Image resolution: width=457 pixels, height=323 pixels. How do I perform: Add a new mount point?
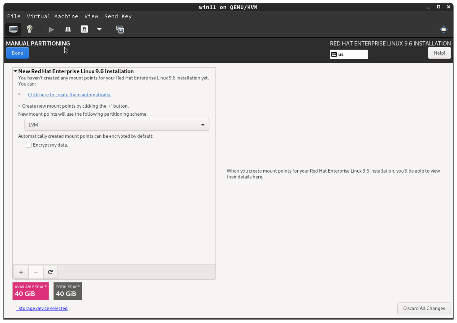pyautogui.click(x=21, y=272)
